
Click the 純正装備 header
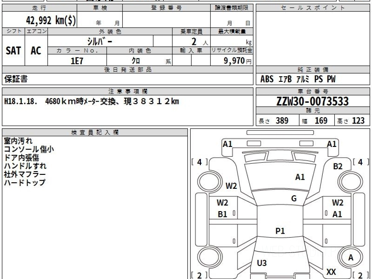point(313,70)
